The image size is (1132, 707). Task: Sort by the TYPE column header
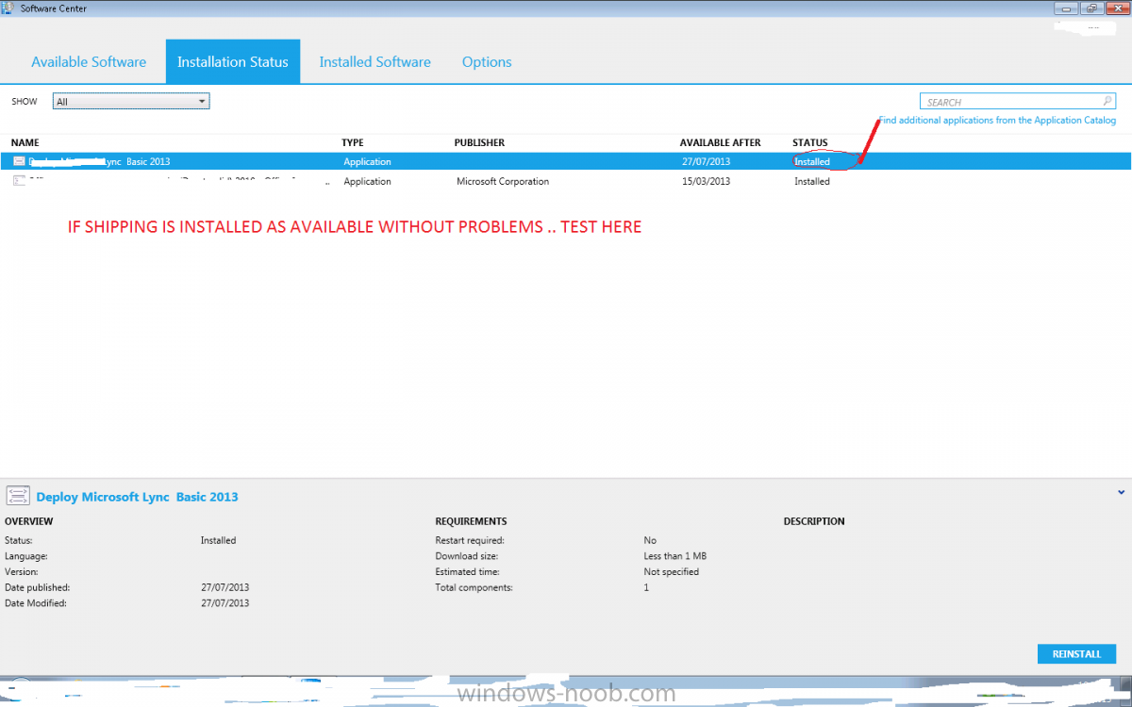tap(353, 142)
